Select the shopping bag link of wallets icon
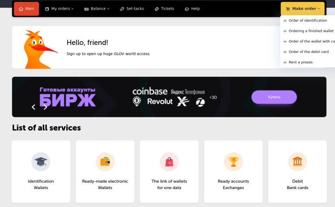Image resolution: width=335 pixels, height=207 pixels. point(169,162)
